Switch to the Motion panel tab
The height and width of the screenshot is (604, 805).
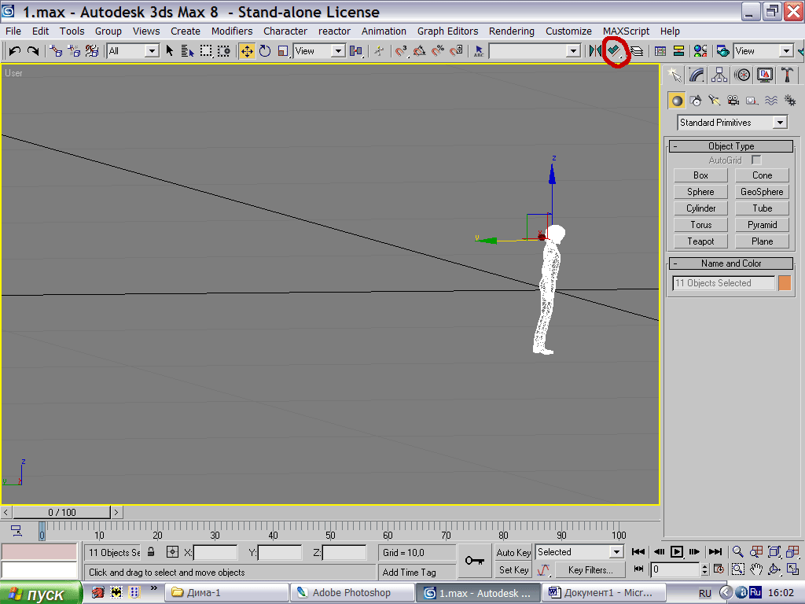[742, 75]
